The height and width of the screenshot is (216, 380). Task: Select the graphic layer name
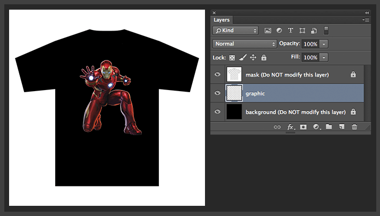(255, 93)
